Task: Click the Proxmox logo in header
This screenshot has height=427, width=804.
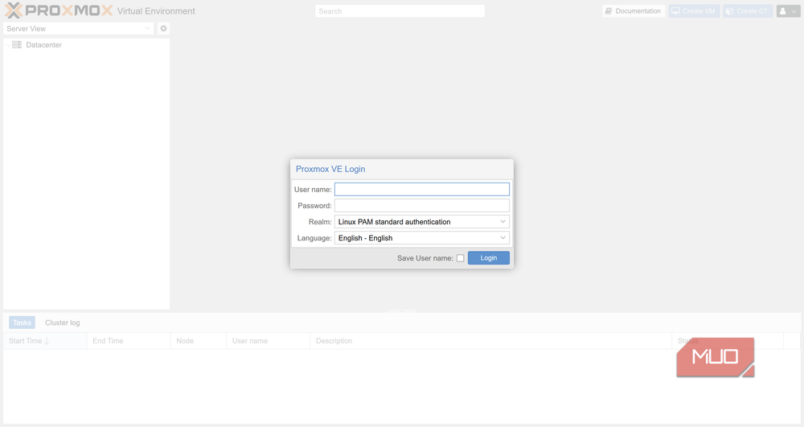Action: pyautogui.click(x=59, y=10)
